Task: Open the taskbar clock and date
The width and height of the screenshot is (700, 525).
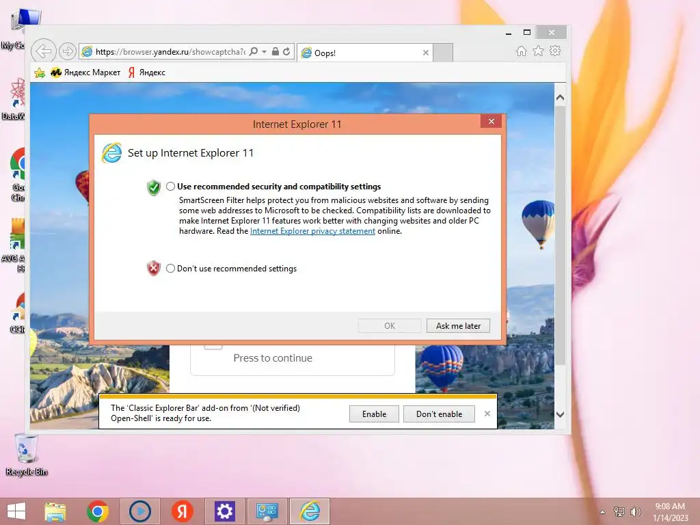Action: (670, 511)
